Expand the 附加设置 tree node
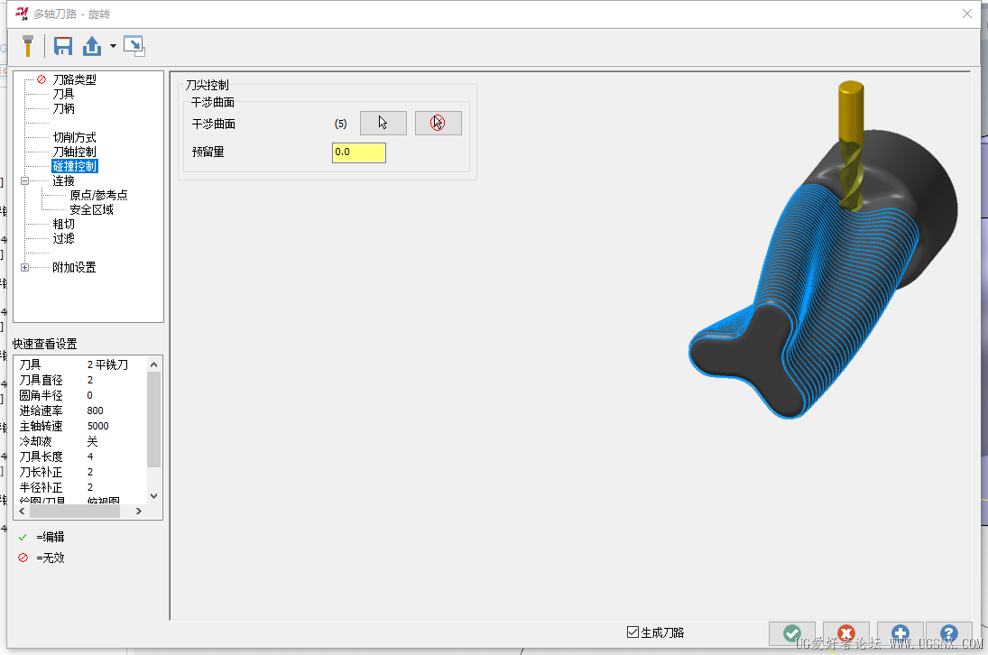 point(24,268)
